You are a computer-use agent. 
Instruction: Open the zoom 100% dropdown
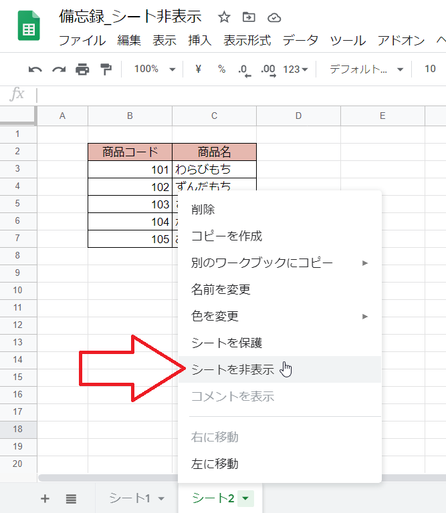point(155,69)
